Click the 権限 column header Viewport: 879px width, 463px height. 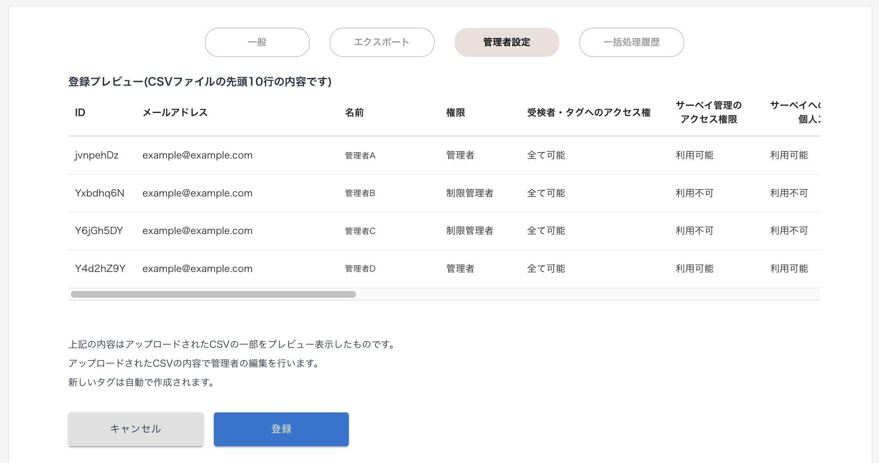point(456,113)
